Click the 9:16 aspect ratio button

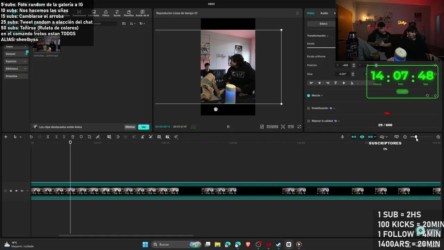[291, 127]
